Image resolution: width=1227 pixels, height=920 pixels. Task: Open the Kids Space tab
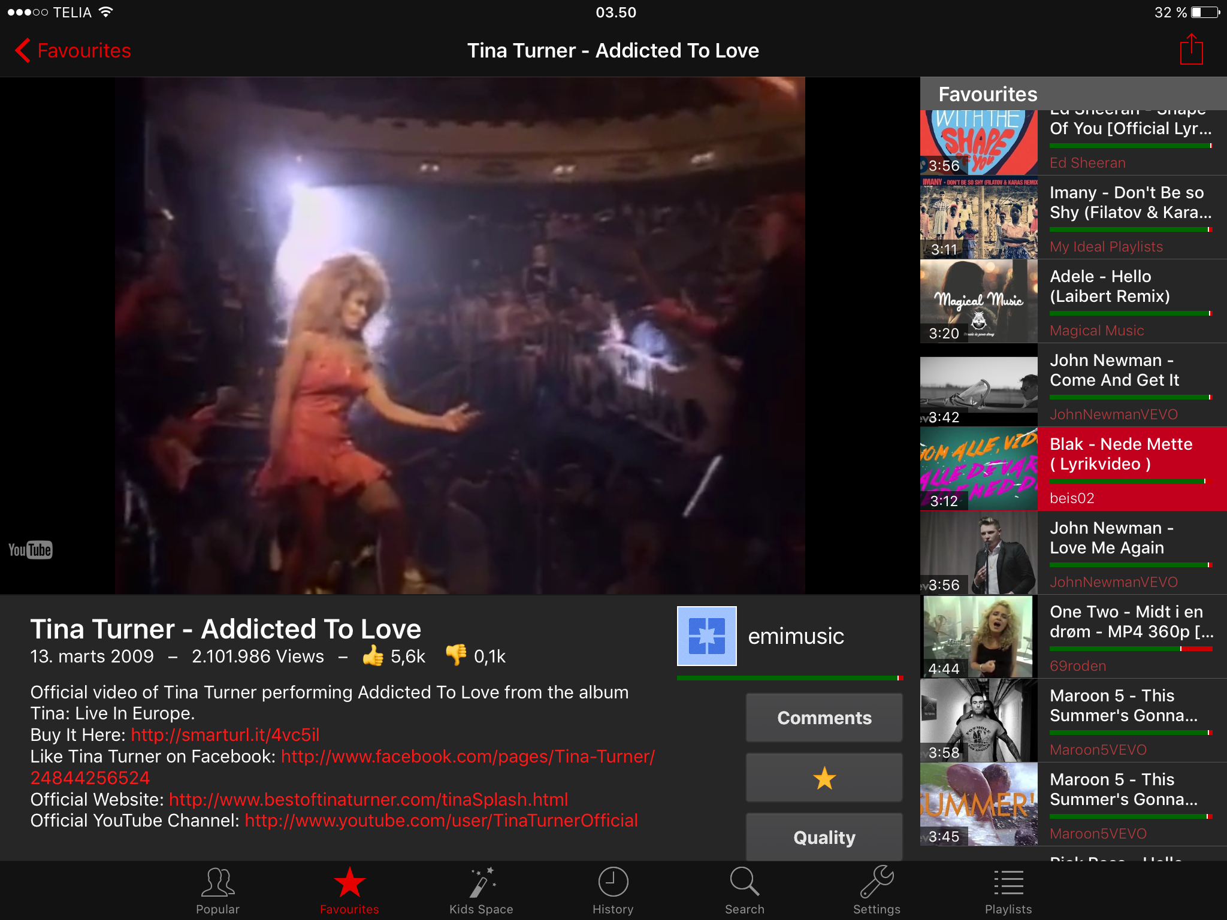pyautogui.click(x=481, y=891)
